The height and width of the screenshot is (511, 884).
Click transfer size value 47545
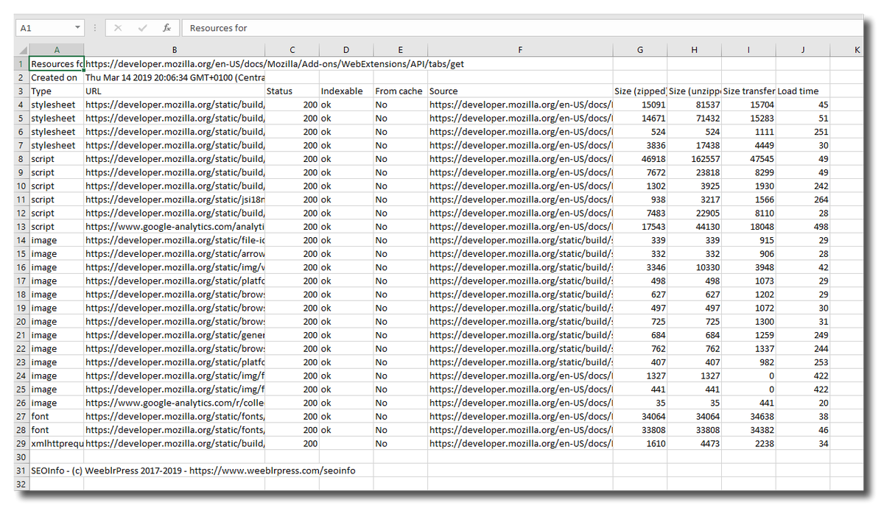point(748,158)
